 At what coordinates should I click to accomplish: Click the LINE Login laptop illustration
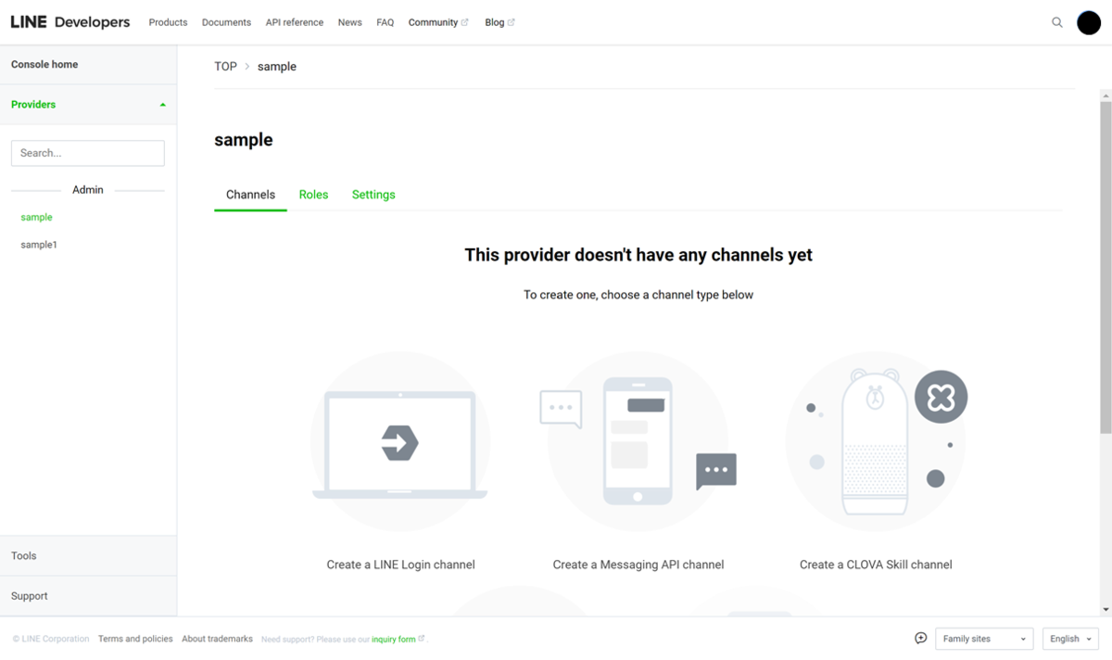(400, 443)
